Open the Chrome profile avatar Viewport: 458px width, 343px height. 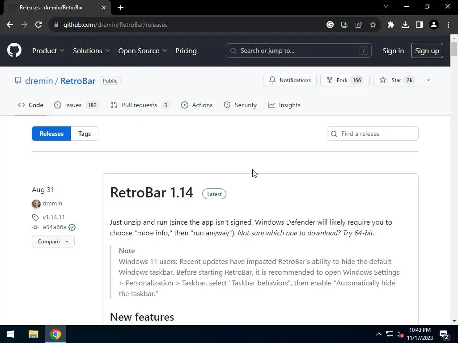coord(434,25)
